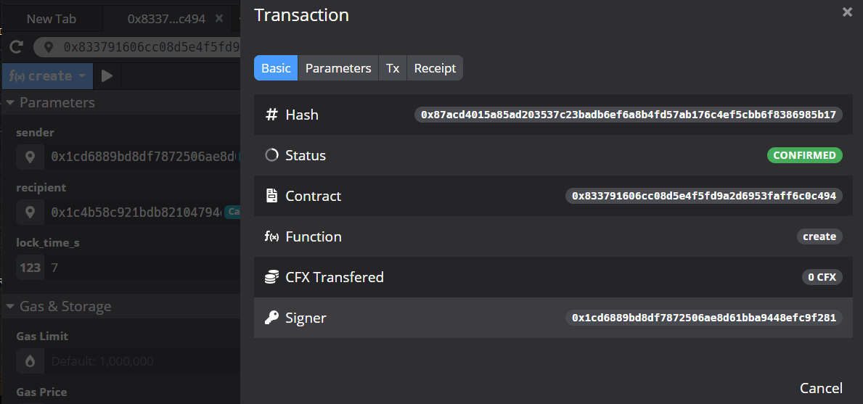Click the lock_time_s input field

point(142,268)
